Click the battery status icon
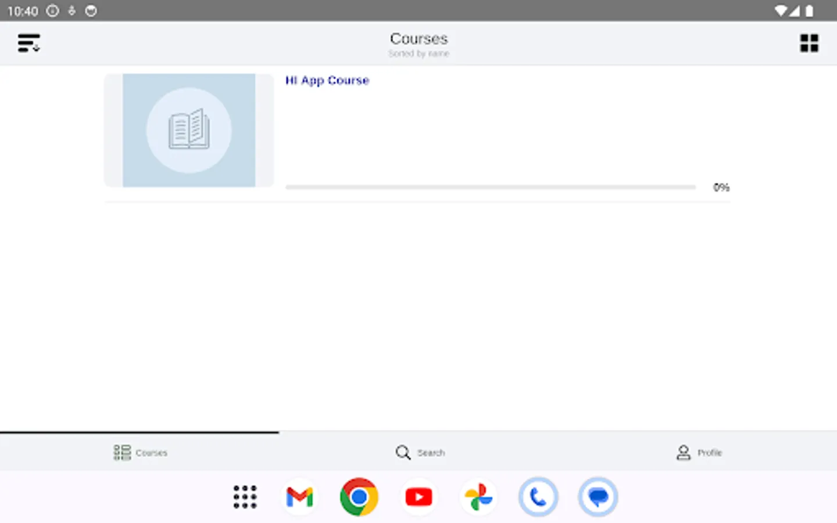Viewport: 837px width, 523px height. click(809, 10)
